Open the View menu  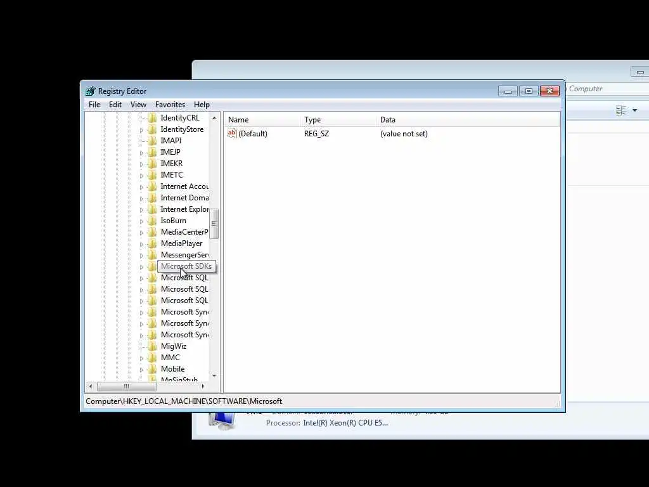(x=138, y=105)
